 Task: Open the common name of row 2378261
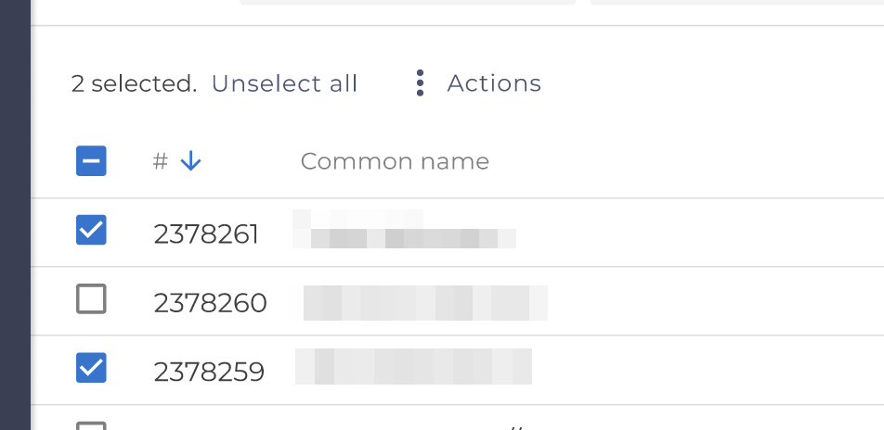click(x=404, y=232)
